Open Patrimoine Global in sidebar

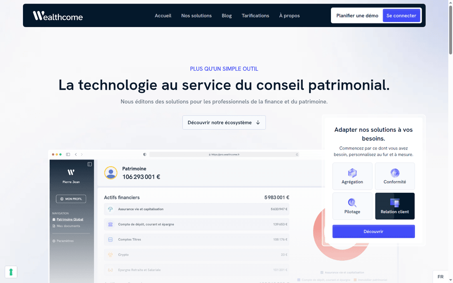pos(70,219)
